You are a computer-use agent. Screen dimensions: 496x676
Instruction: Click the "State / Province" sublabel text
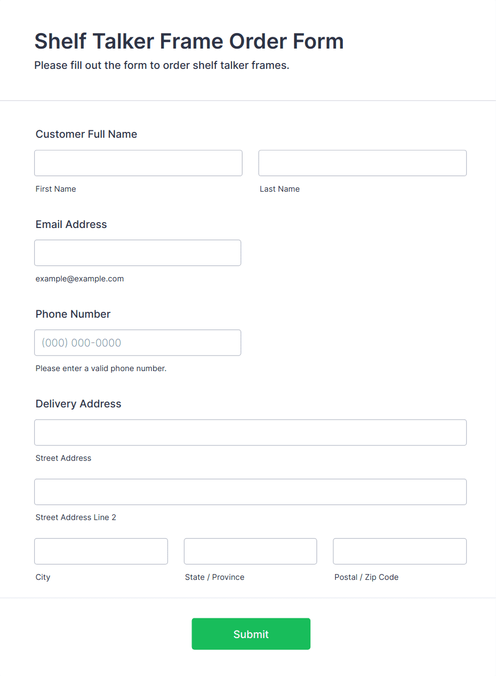pyautogui.click(x=214, y=577)
